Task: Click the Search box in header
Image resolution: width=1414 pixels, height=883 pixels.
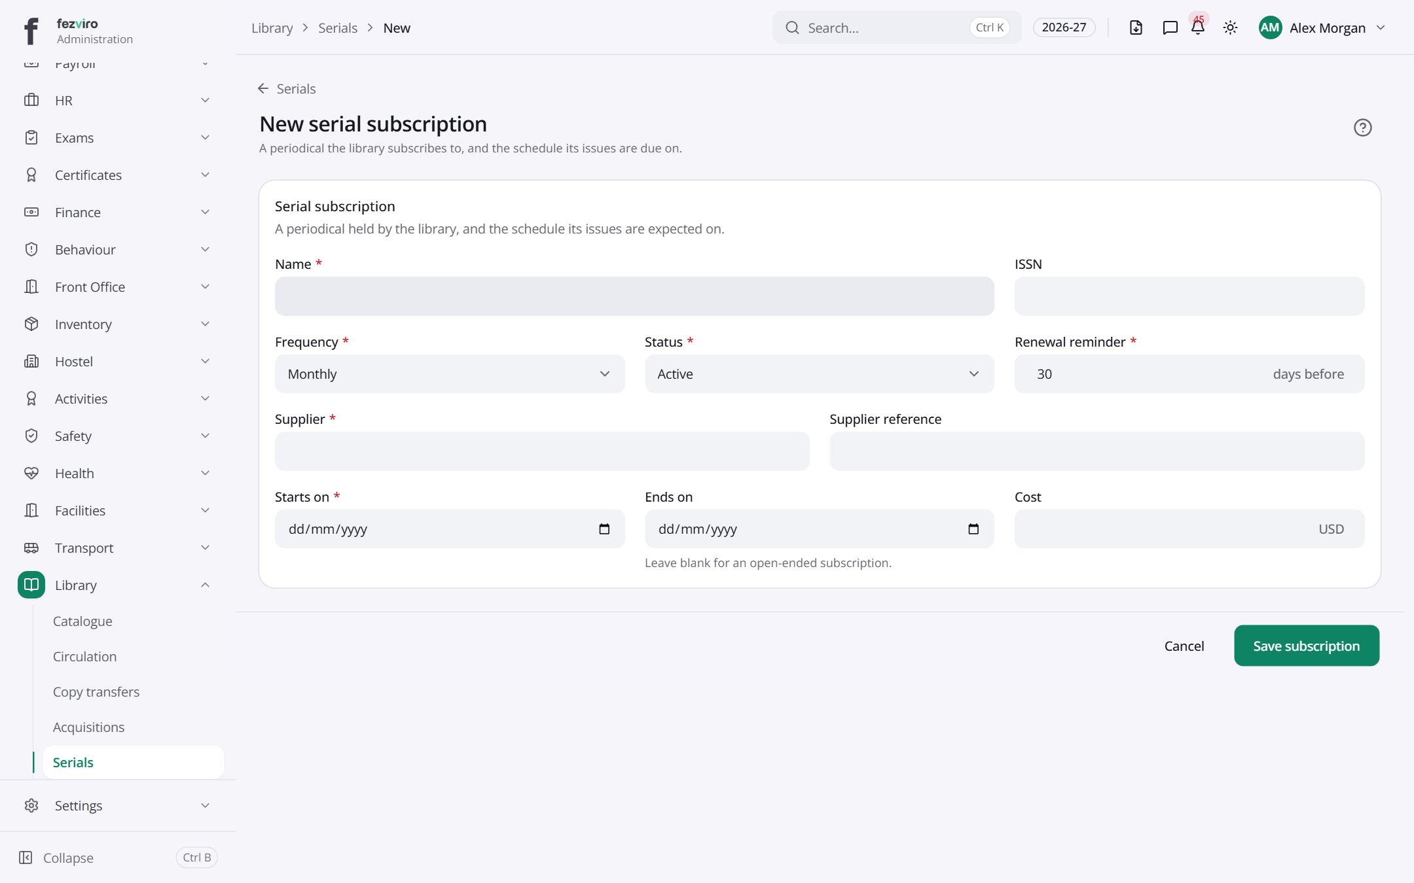Action: coord(896,27)
